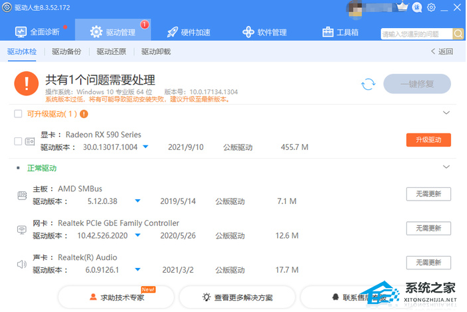Click the network card device icon

point(21,229)
